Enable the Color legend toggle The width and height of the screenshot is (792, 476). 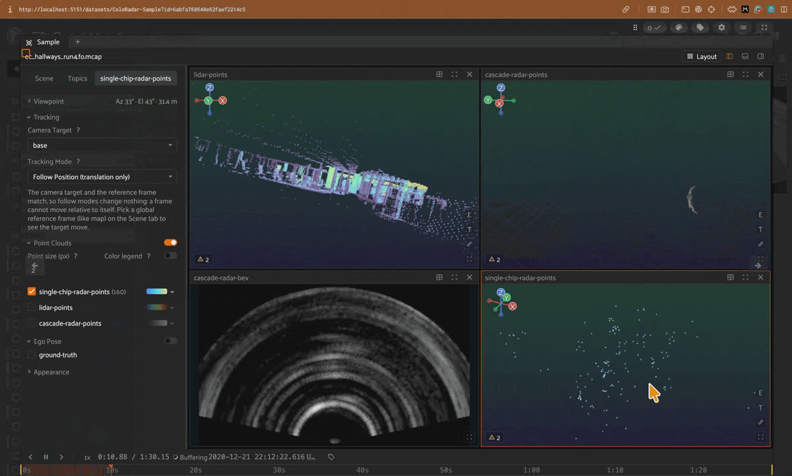pos(170,256)
